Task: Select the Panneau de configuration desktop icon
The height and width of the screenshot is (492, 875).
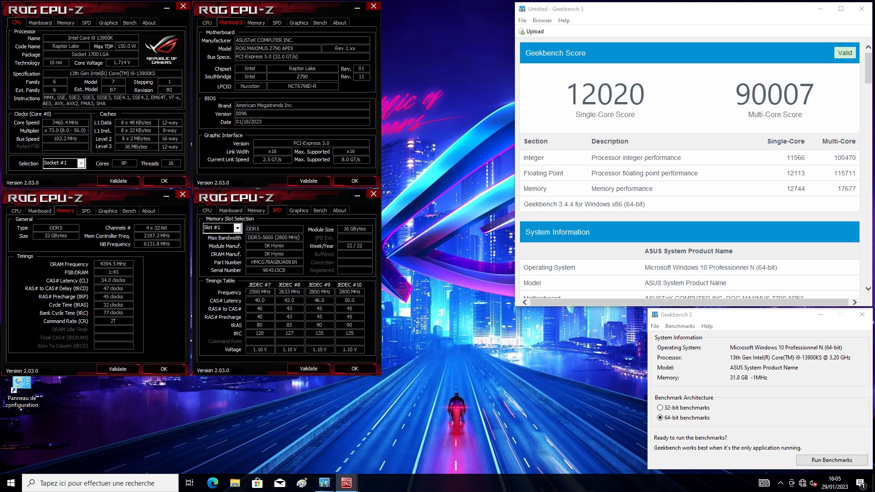Action: coord(21,392)
